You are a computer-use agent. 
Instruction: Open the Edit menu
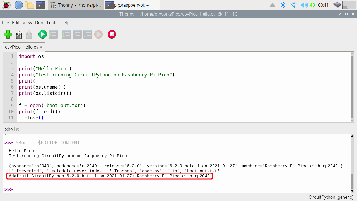point(16,23)
